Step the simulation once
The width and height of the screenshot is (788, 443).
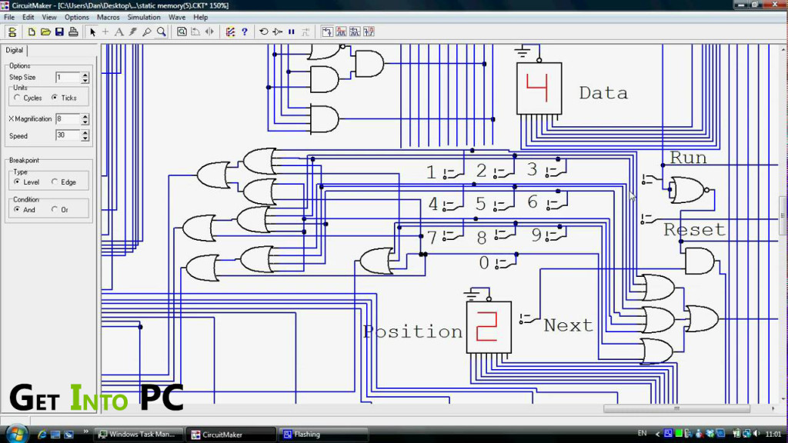click(x=277, y=32)
